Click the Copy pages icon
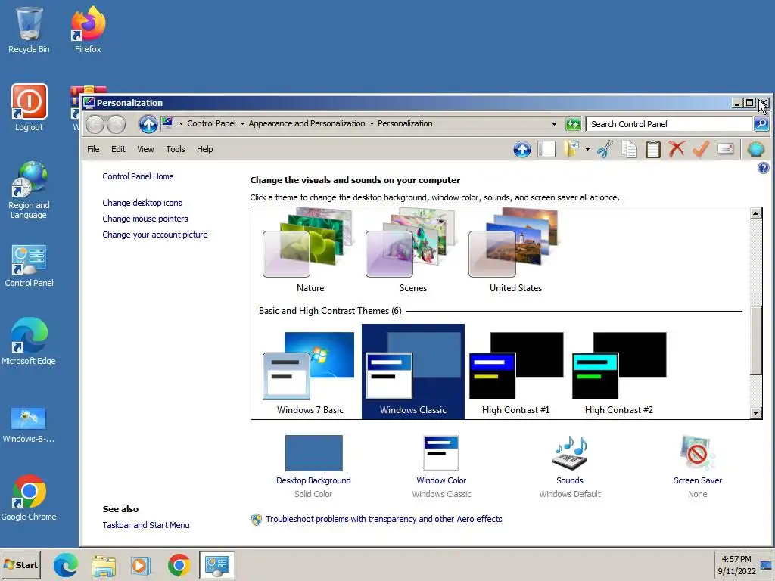The width and height of the screenshot is (775, 581). pyautogui.click(x=629, y=149)
